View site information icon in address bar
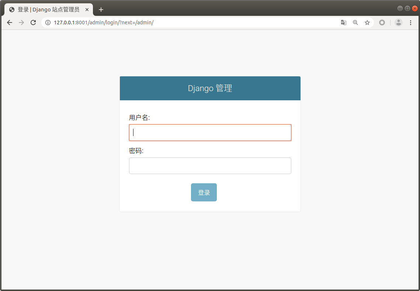420x291 pixels. [48, 22]
